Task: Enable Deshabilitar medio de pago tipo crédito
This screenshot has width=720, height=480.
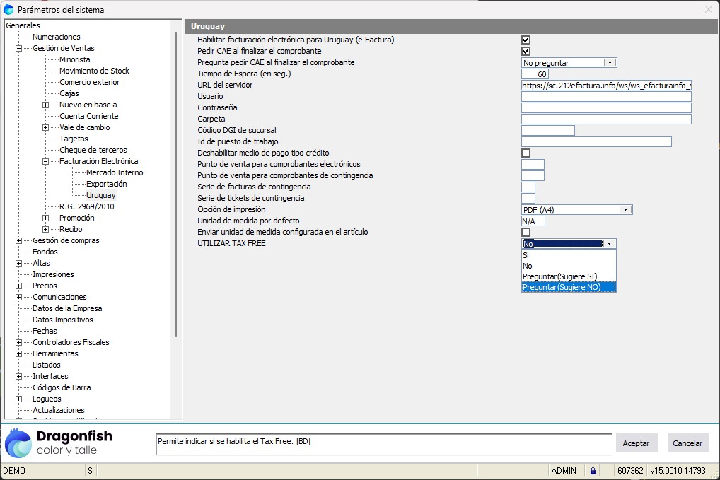Action: 526,153
